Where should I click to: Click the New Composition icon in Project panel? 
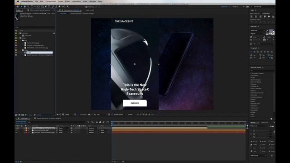[x=22, y=115]
